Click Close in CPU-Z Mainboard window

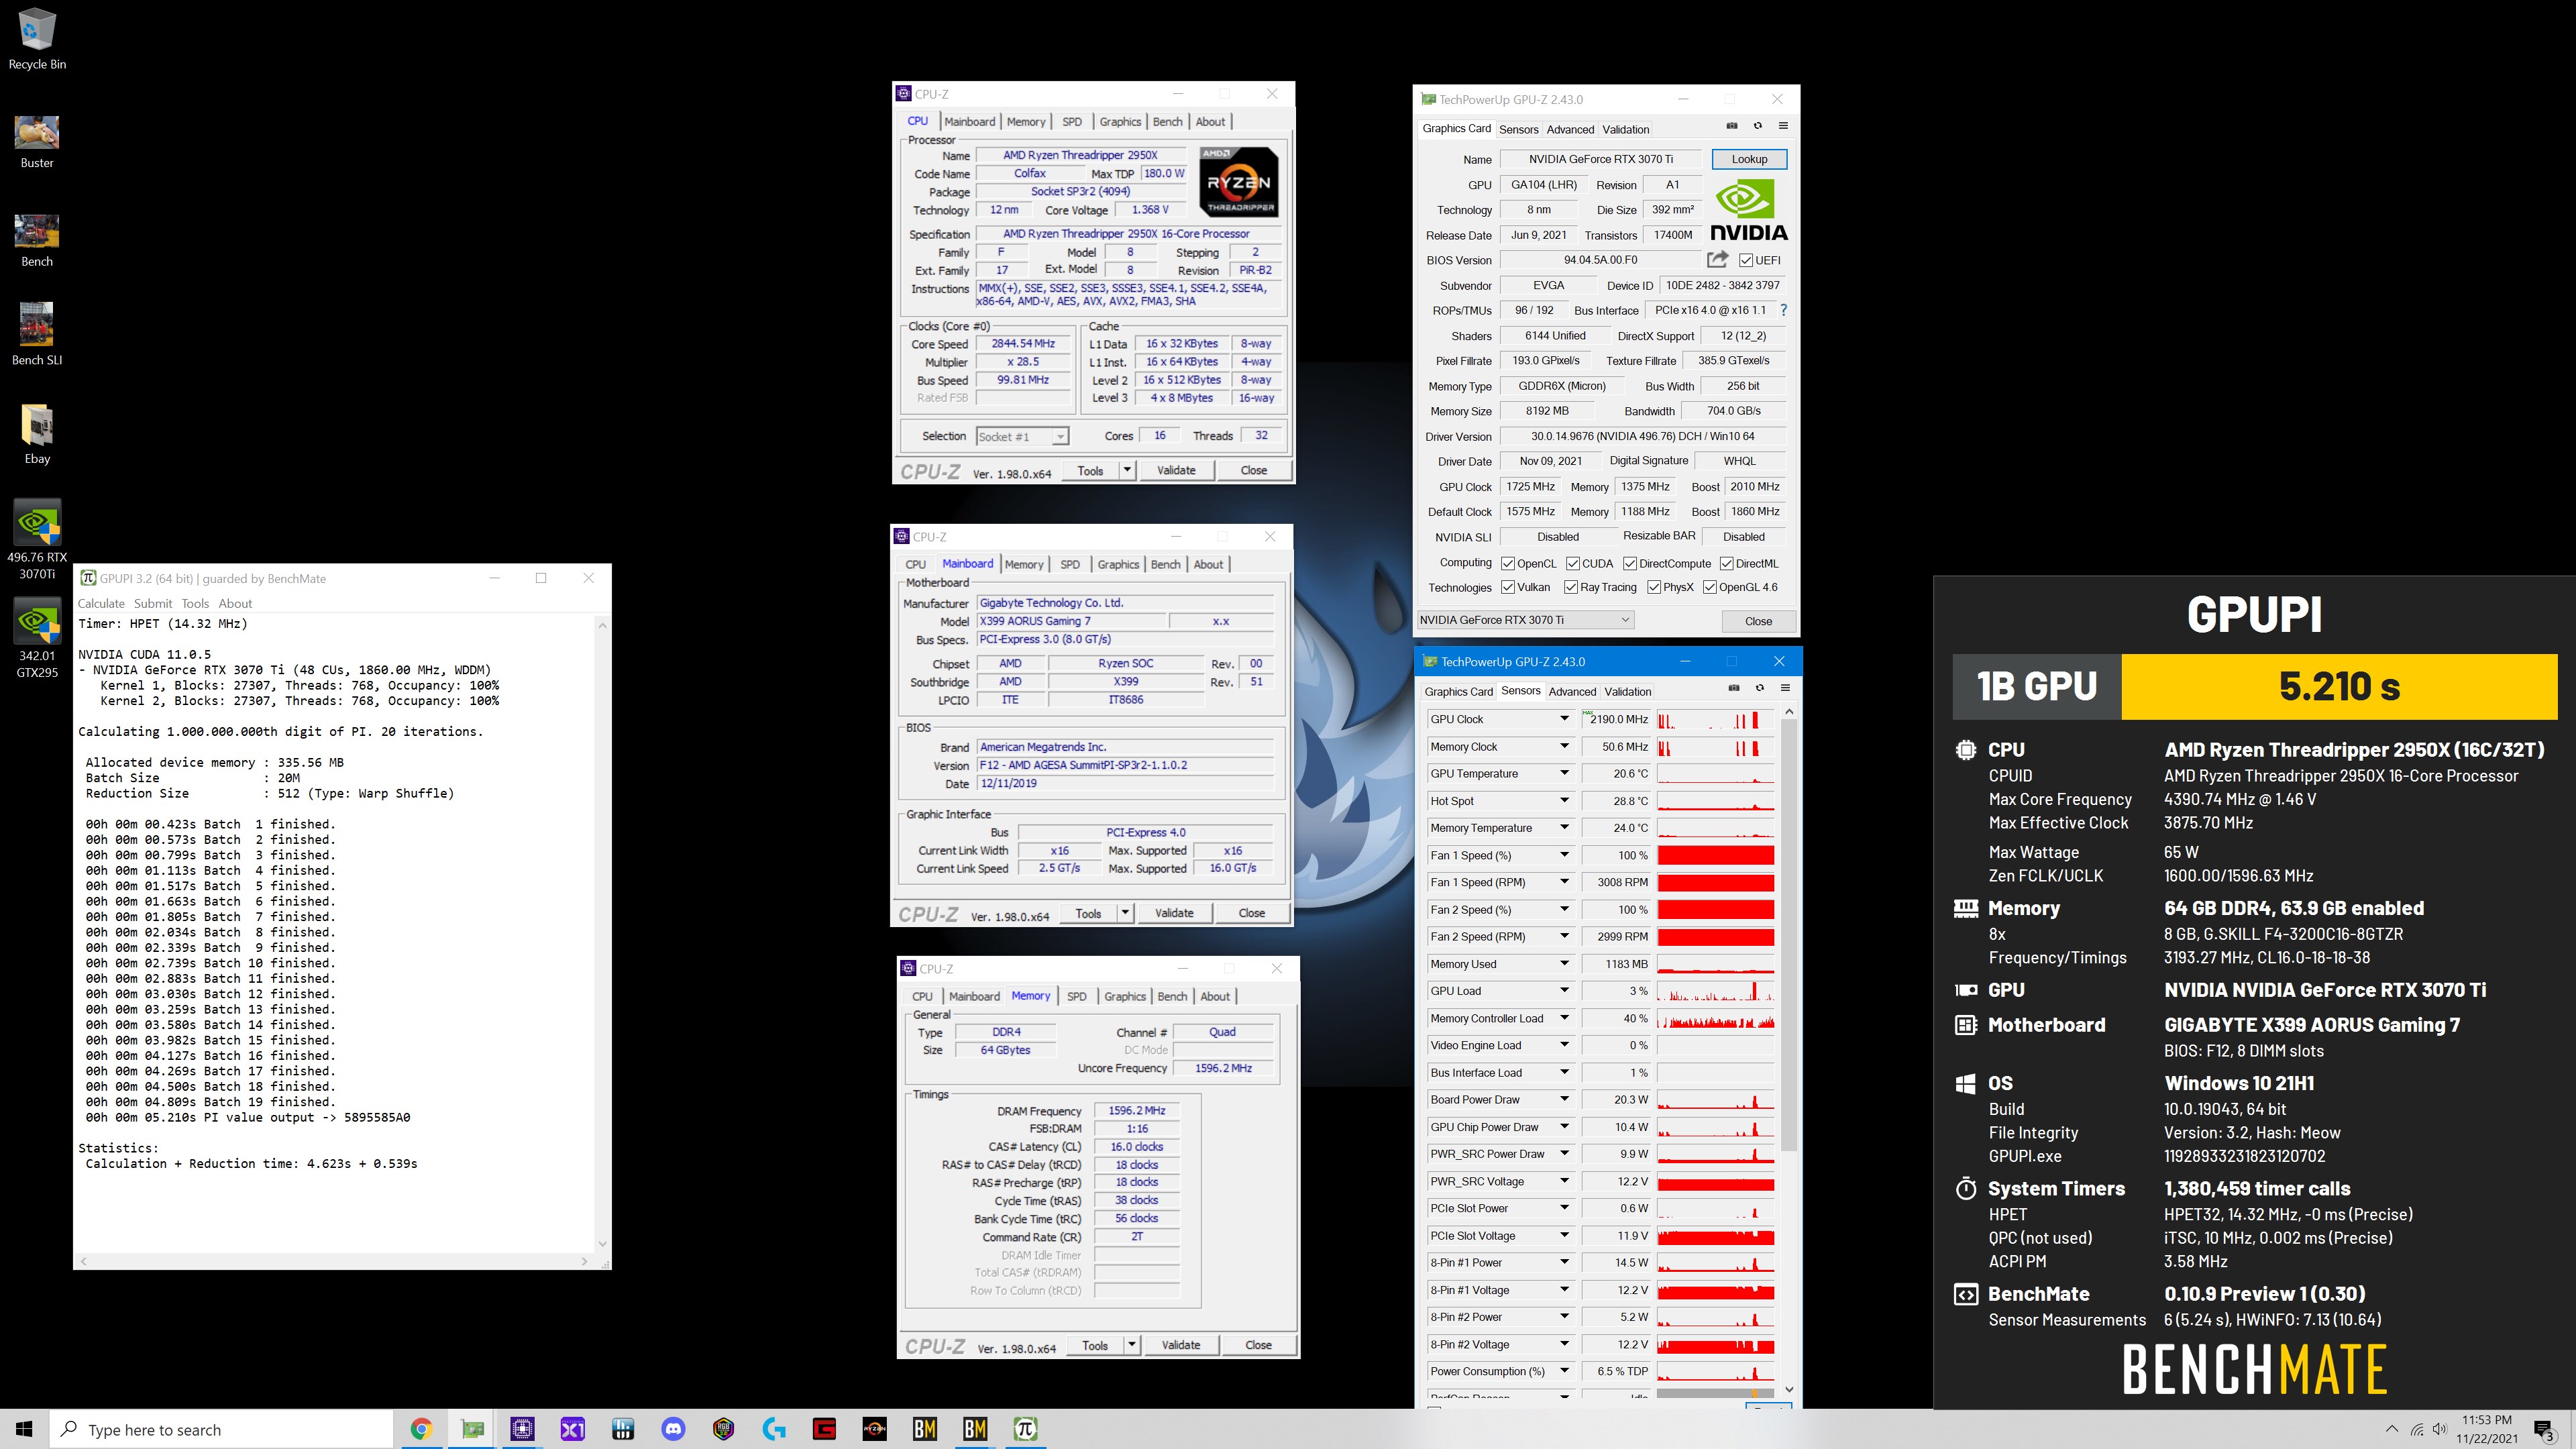click(x=1252, y=913)
